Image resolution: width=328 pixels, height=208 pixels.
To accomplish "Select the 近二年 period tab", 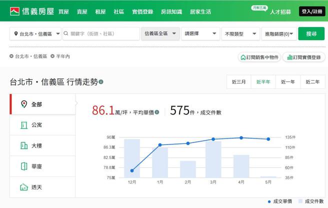I will tap(312, 82).
